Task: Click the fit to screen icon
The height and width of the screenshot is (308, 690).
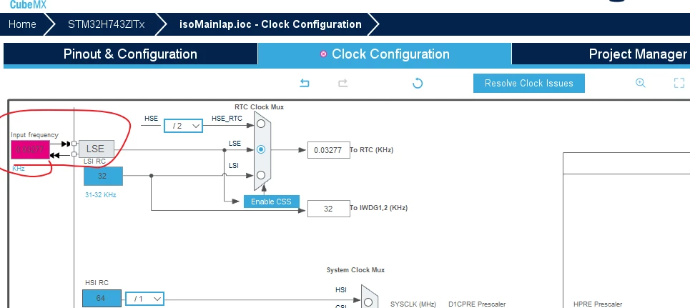Action: [679, 83]
